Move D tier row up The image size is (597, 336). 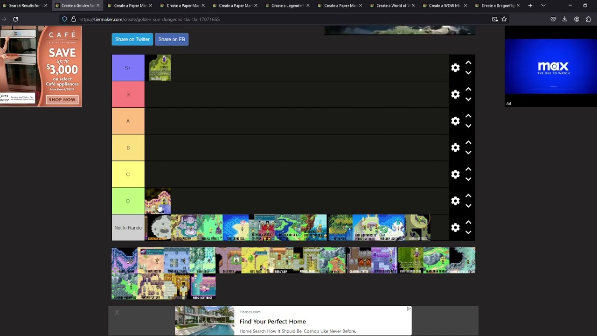(468, 196)
